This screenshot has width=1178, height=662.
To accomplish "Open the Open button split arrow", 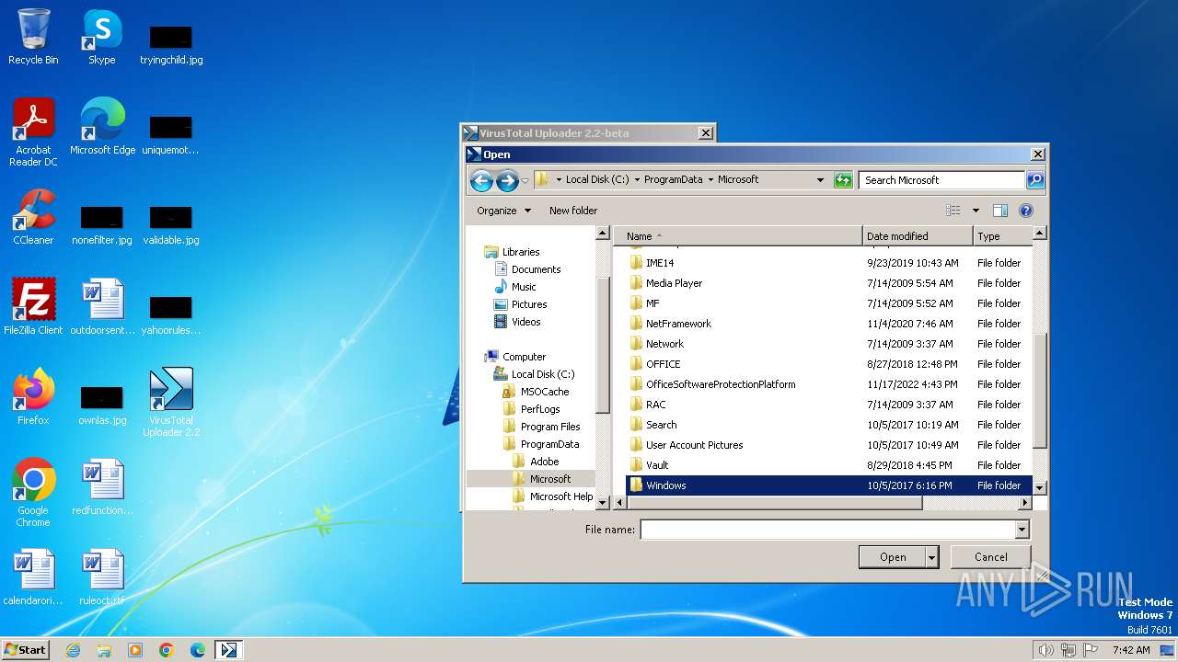I will pos(932,557).
